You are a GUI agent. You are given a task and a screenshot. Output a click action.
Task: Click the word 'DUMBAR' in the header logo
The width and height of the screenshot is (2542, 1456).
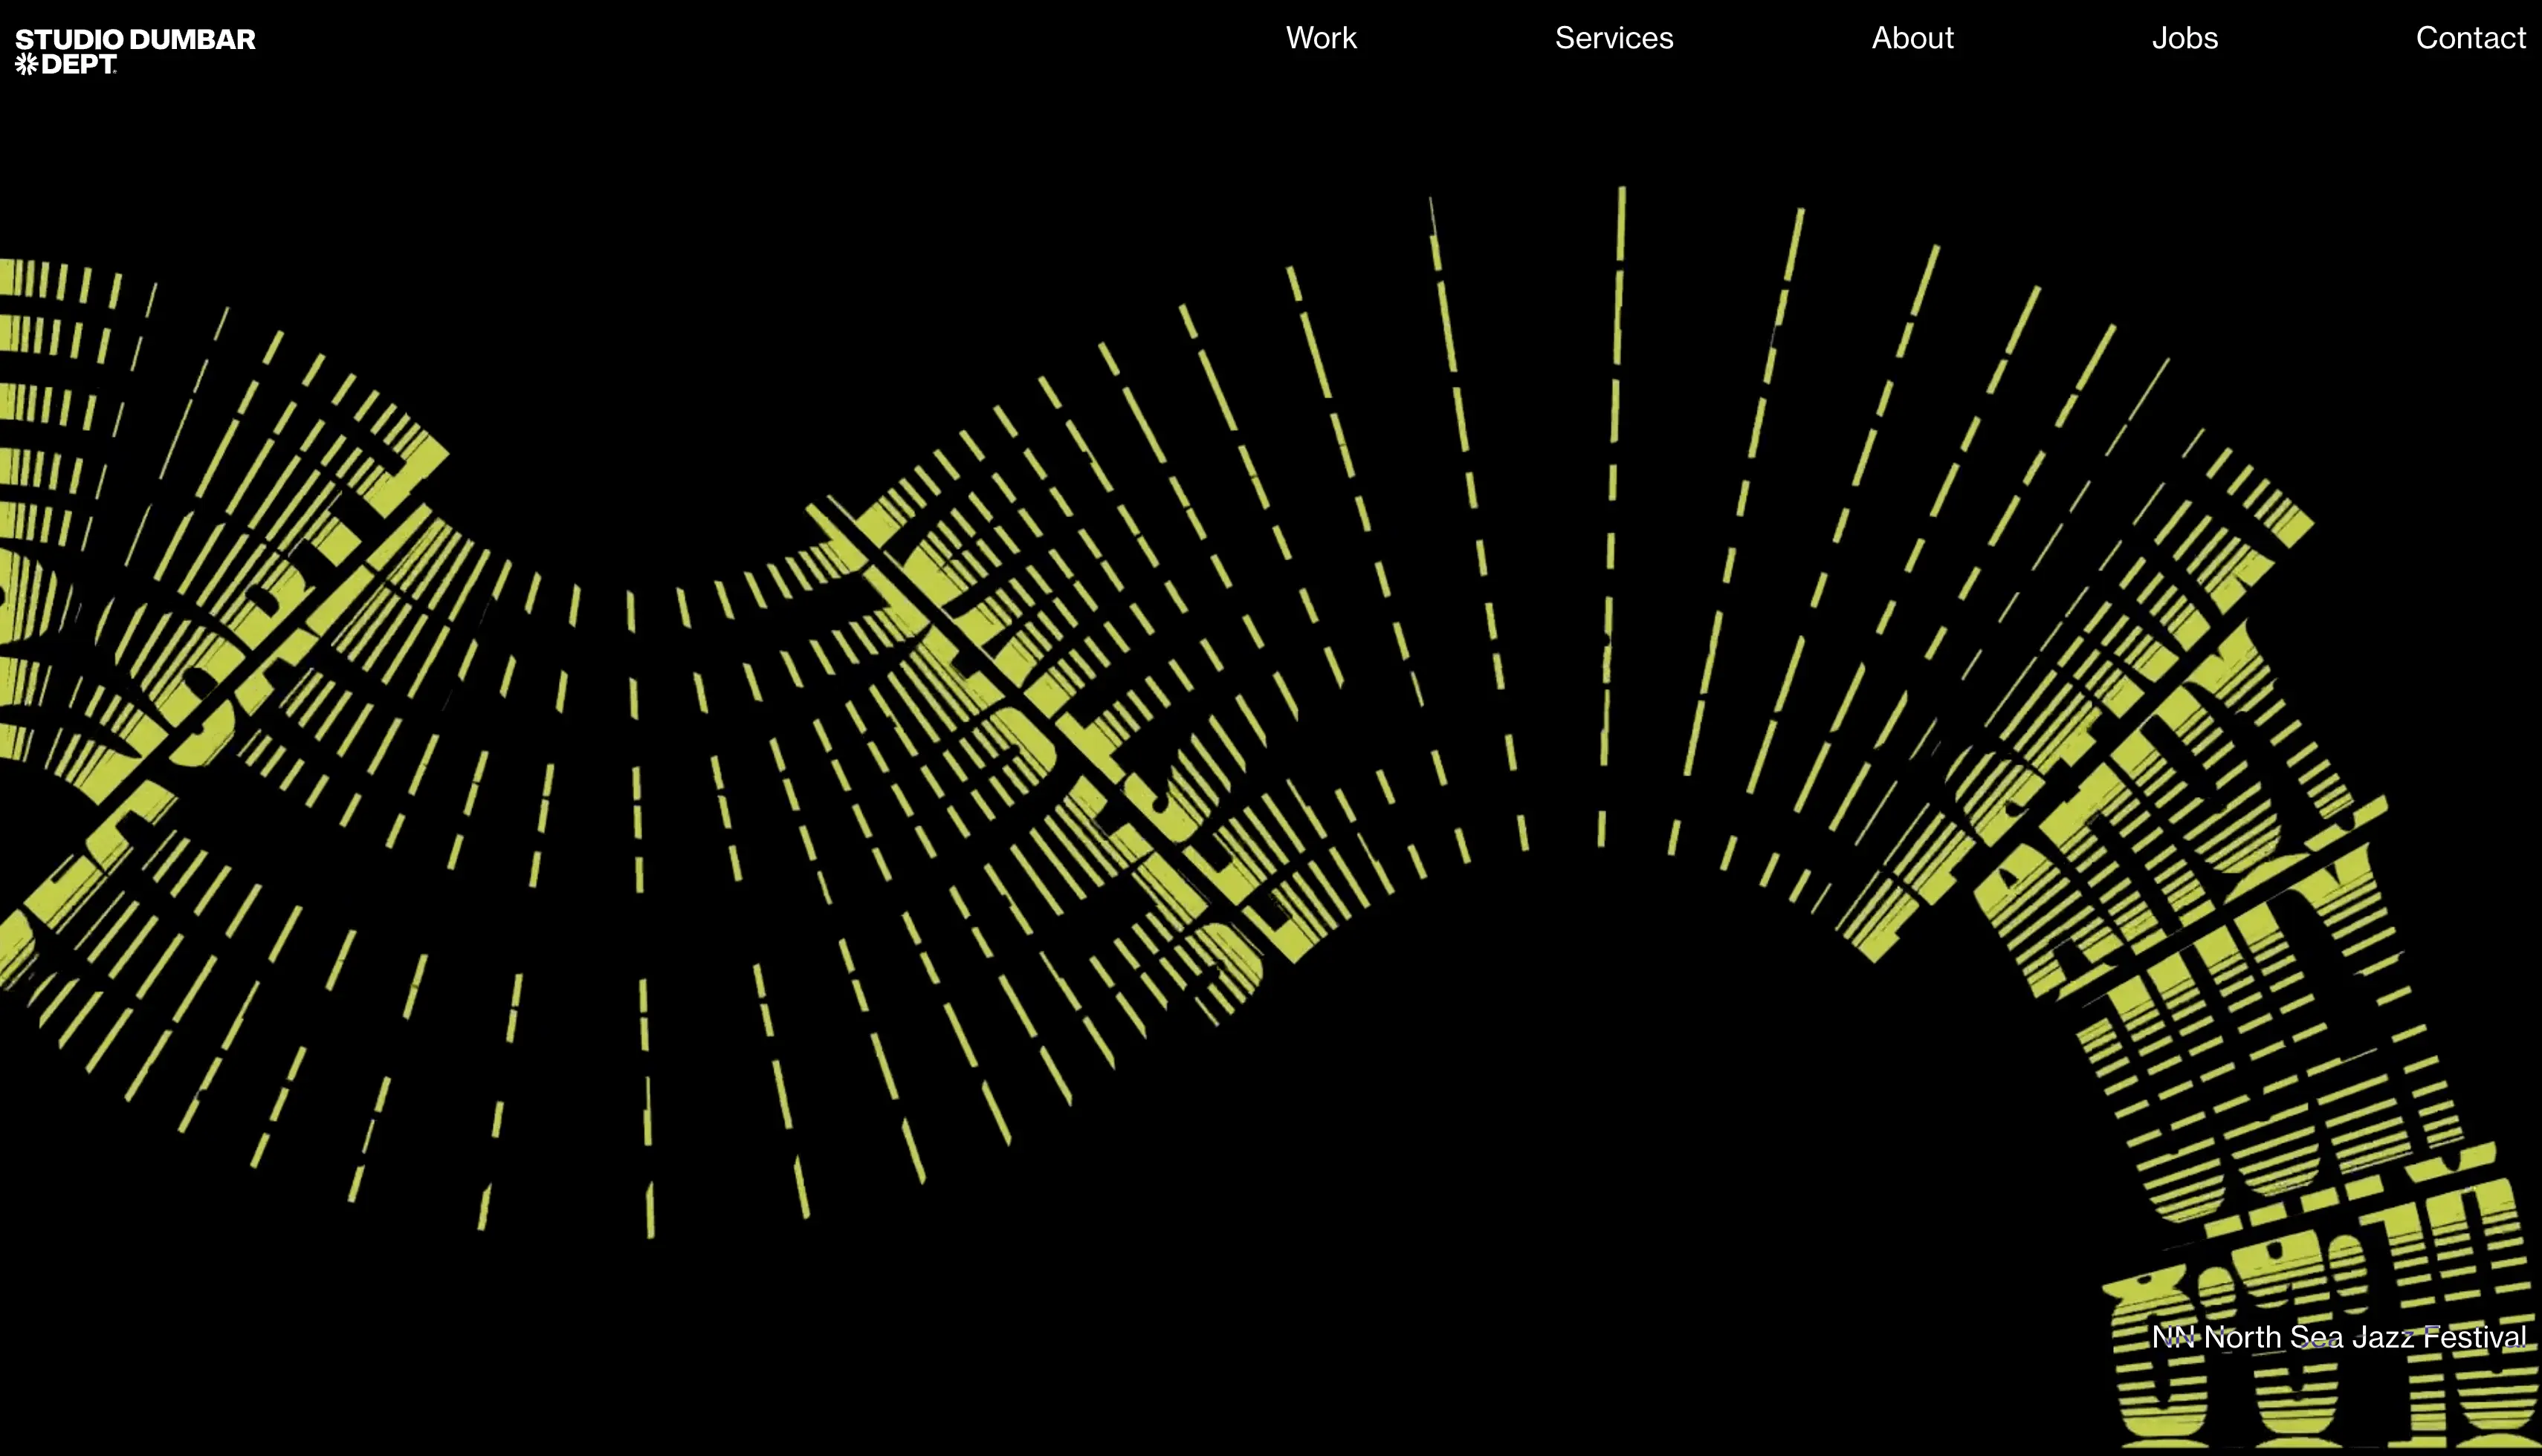192,40
